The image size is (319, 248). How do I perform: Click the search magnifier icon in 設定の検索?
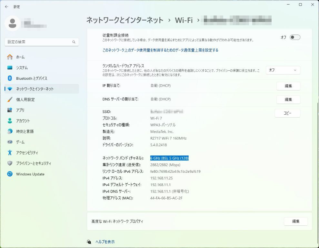coord(74,42)
